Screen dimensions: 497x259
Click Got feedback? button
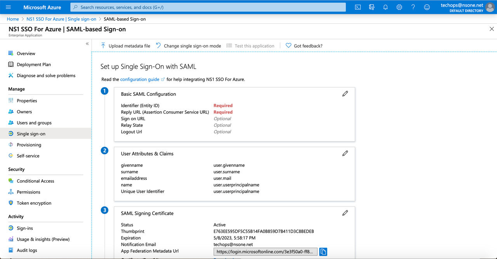(x=304, y=46)
